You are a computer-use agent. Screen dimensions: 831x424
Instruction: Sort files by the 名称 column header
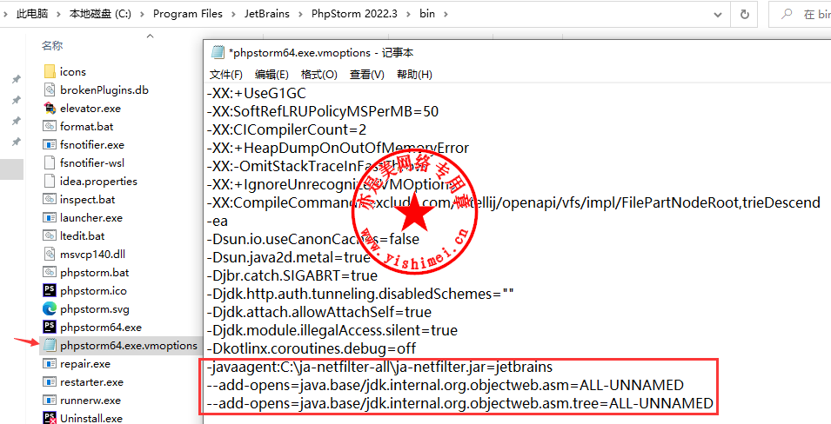click(x=52, y=46)
